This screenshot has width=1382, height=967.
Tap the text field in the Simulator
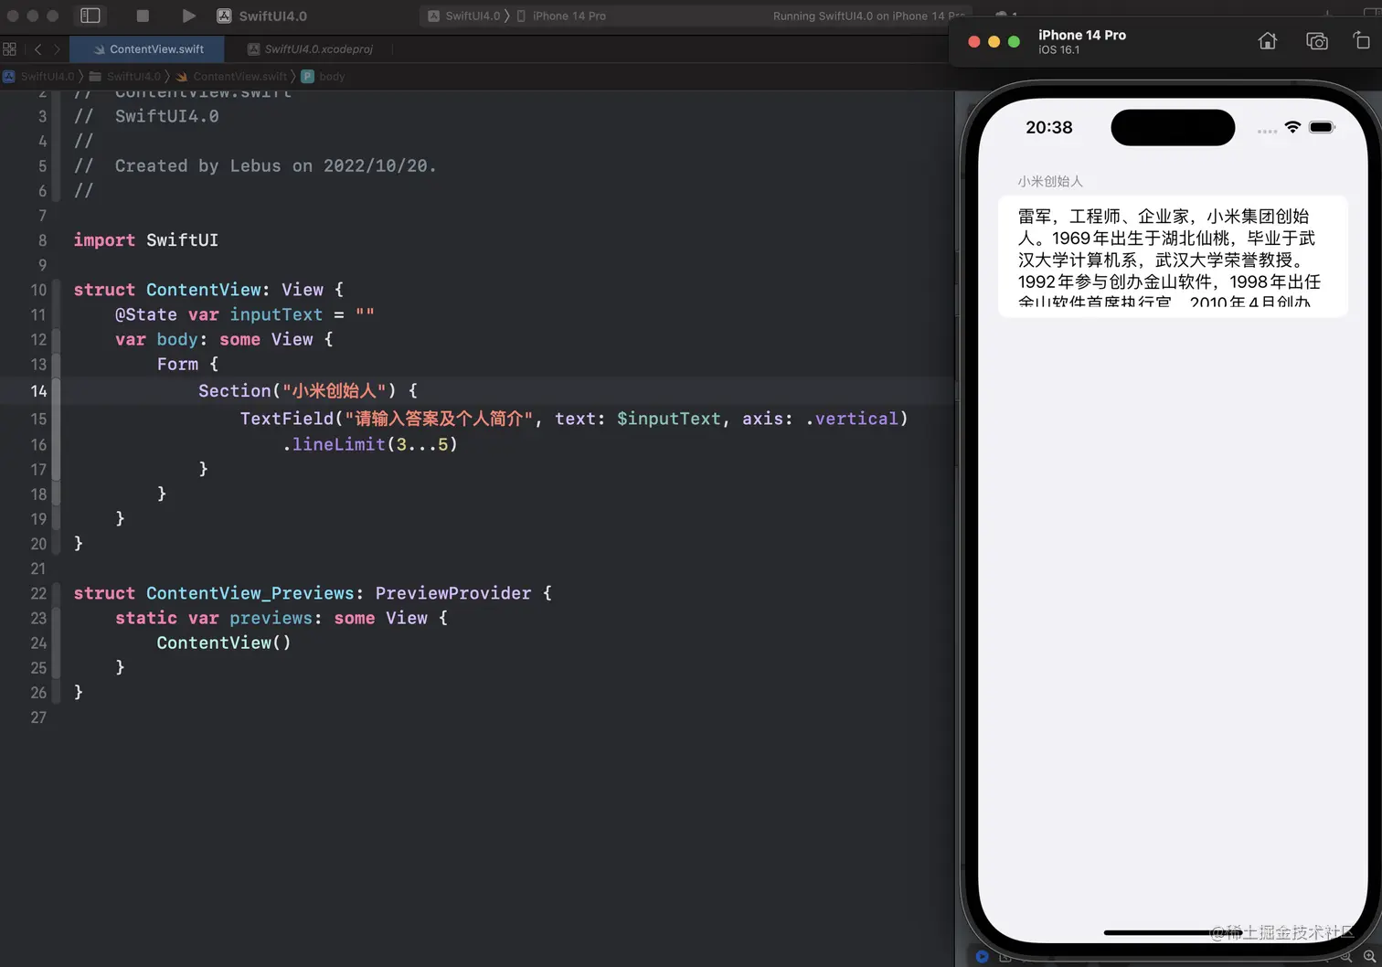(x=1173, y=257)
